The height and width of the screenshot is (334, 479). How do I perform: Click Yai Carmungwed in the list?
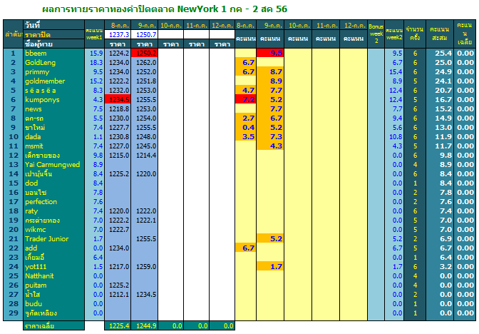pos(53,165)
